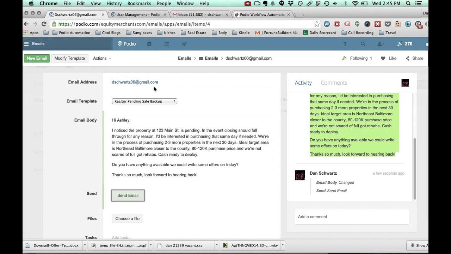Click in the Add a comment field
This screenshot has height=254, width=451.
coord(352,217)
